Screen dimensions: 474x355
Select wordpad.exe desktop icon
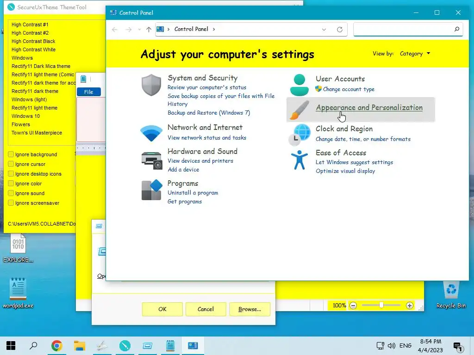(18, 293)
